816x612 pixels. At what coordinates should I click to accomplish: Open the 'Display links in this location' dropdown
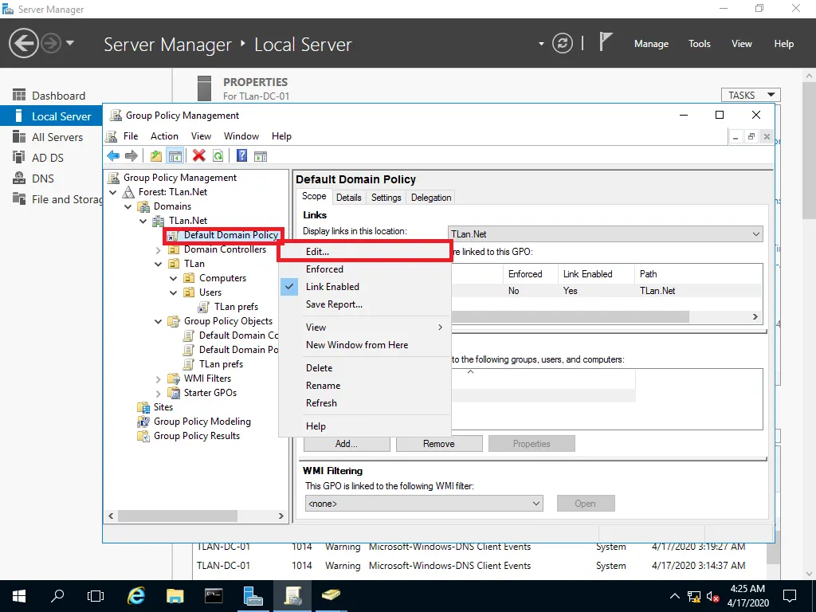(x=606, y=234)
